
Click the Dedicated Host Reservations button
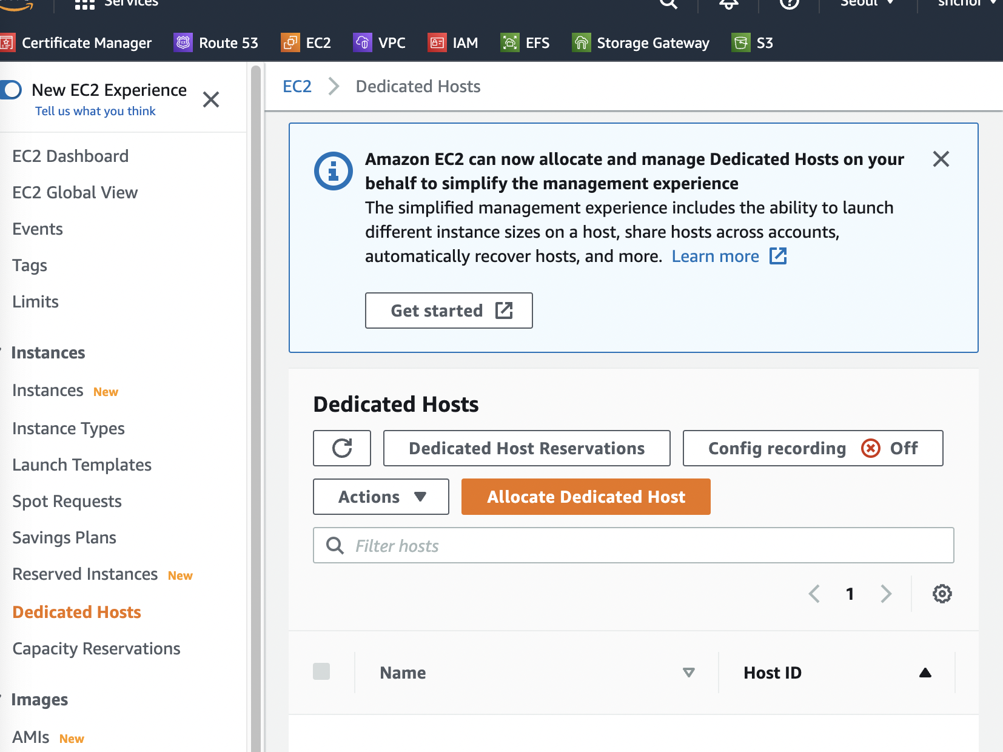[x=526, y=448]
